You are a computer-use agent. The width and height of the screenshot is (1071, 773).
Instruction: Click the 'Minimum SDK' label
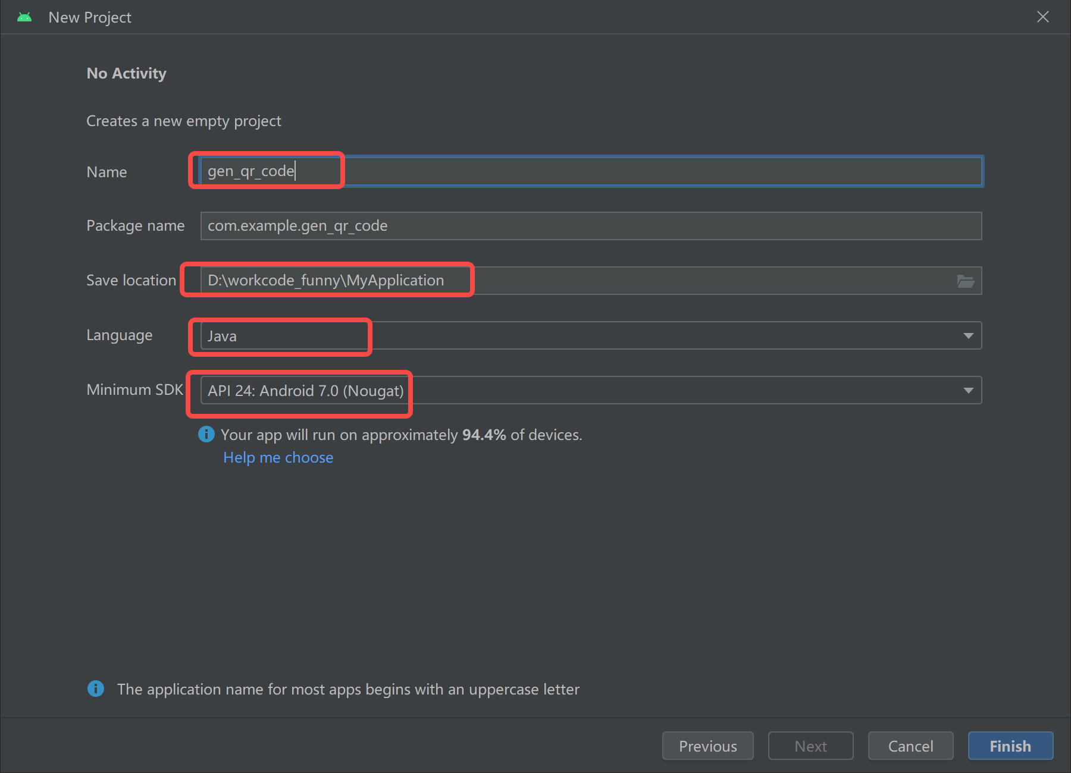click(x=134, y=389)
